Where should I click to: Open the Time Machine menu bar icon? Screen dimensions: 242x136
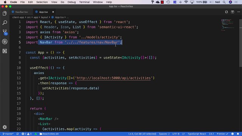[168, 2]
